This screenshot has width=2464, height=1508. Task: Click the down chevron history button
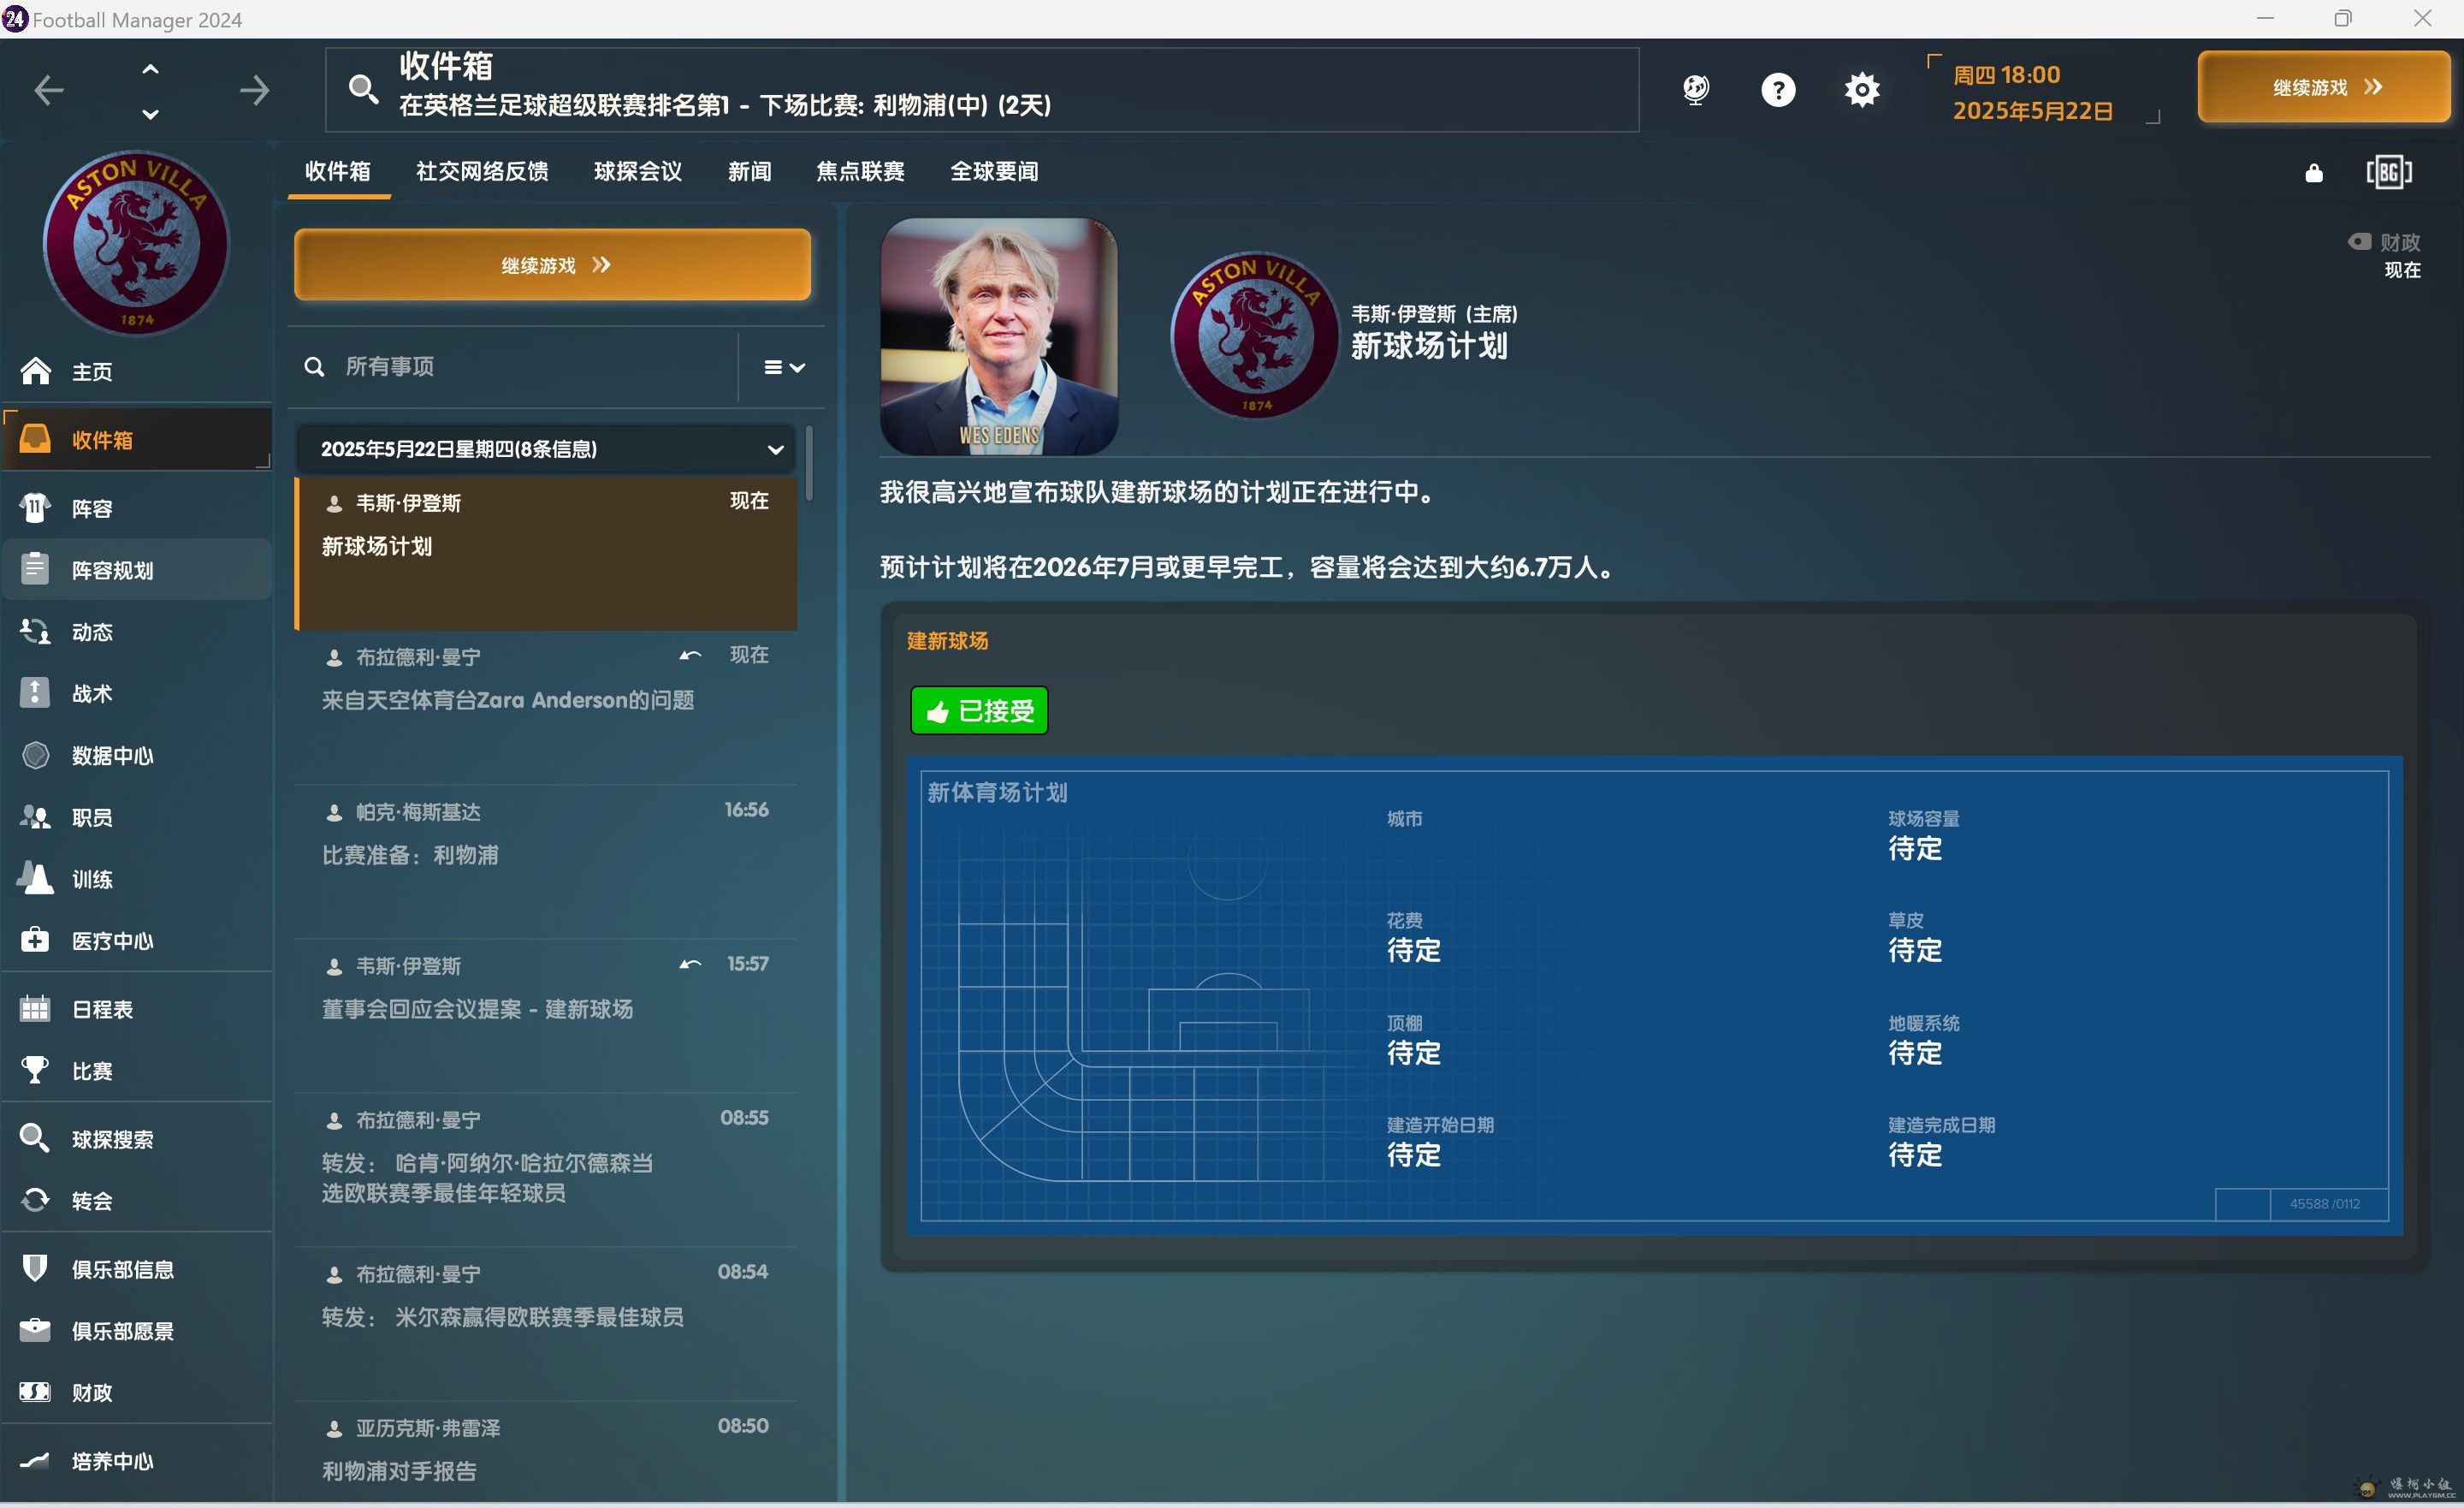[x=150, y=113]
